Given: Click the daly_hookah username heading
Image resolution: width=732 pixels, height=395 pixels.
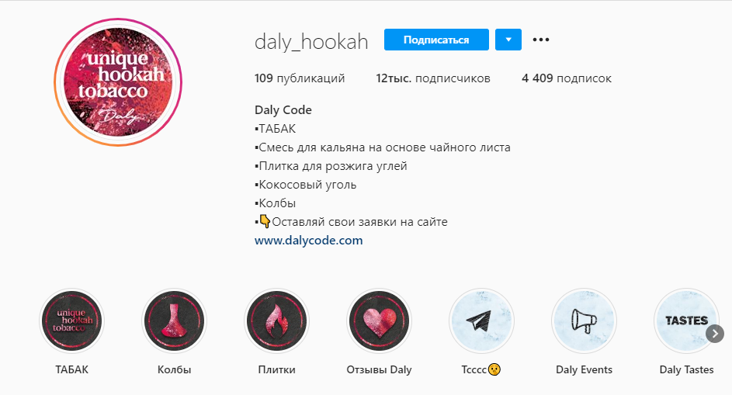Looking at the screenshot, I should pos(311,42).
